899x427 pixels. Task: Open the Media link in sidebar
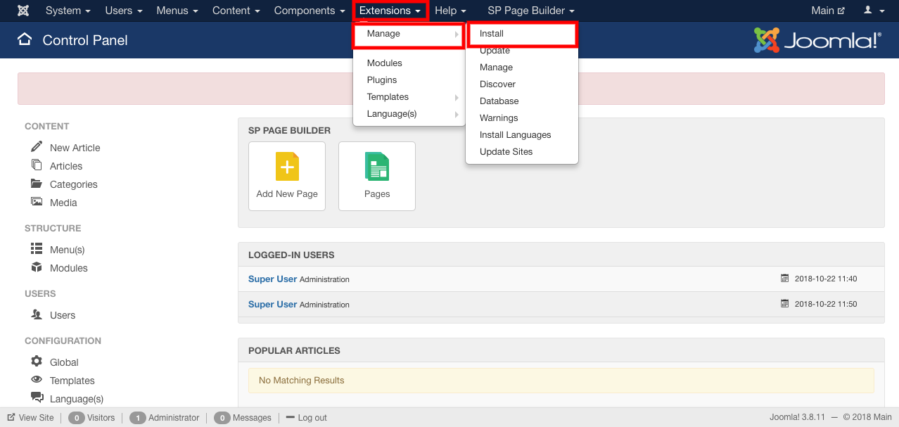(x=63, y=203)
